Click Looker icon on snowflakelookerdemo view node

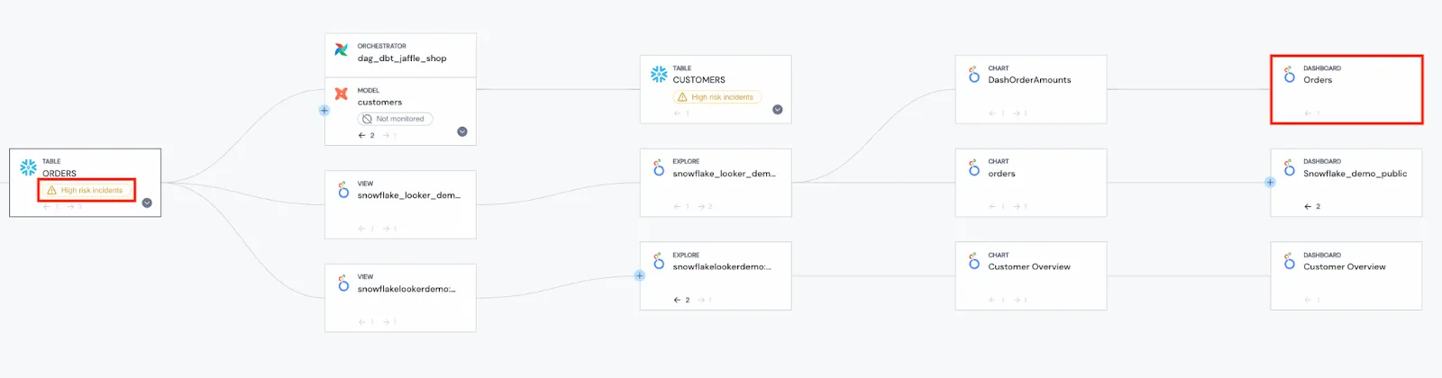(342, 283)
